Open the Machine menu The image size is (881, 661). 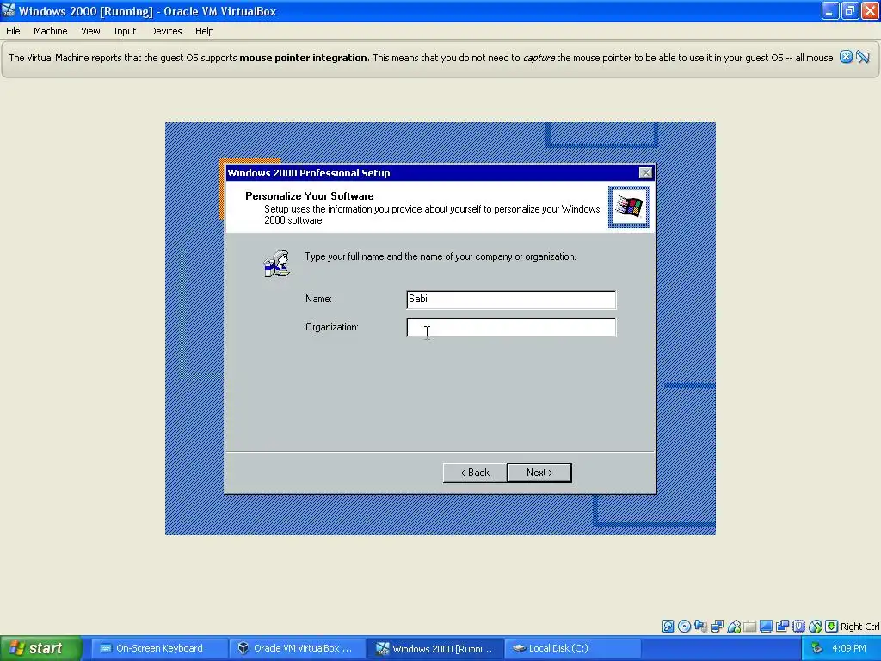coord(51,31)
